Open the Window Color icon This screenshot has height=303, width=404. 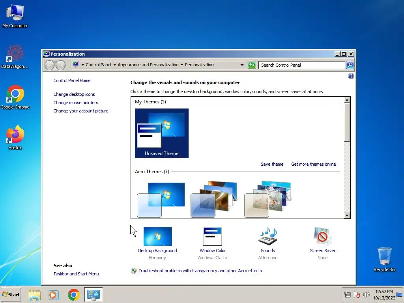[213, 236]
